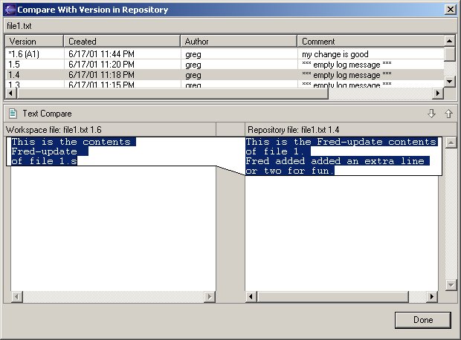Click the Eclipse icon in title bar

9,10
